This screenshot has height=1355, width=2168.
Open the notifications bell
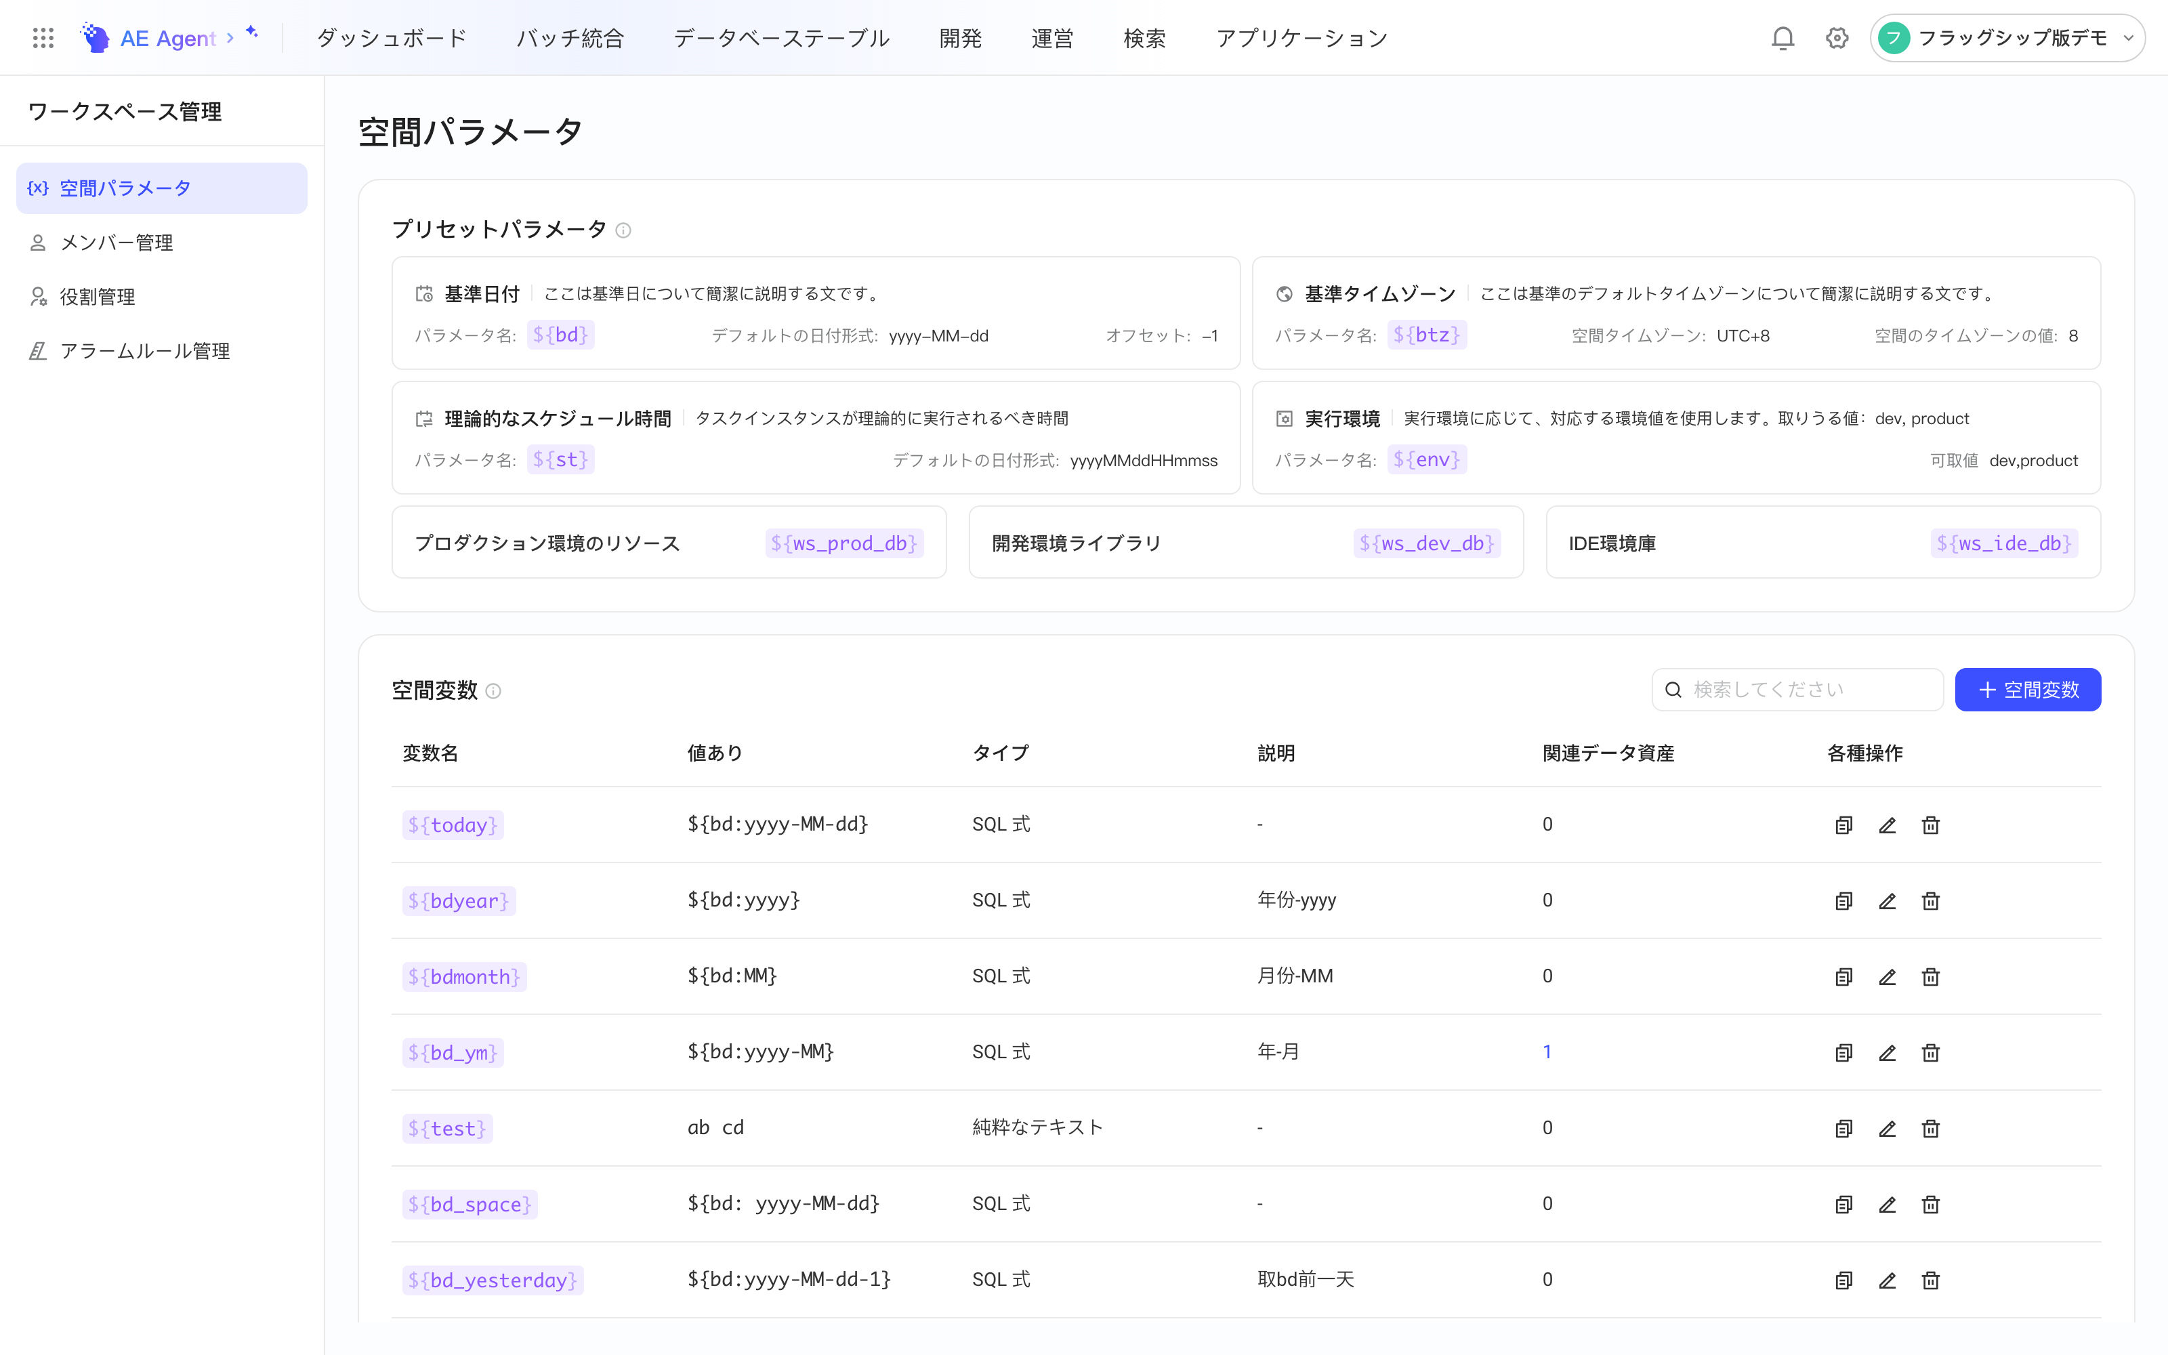click(x=1783, y=38)
